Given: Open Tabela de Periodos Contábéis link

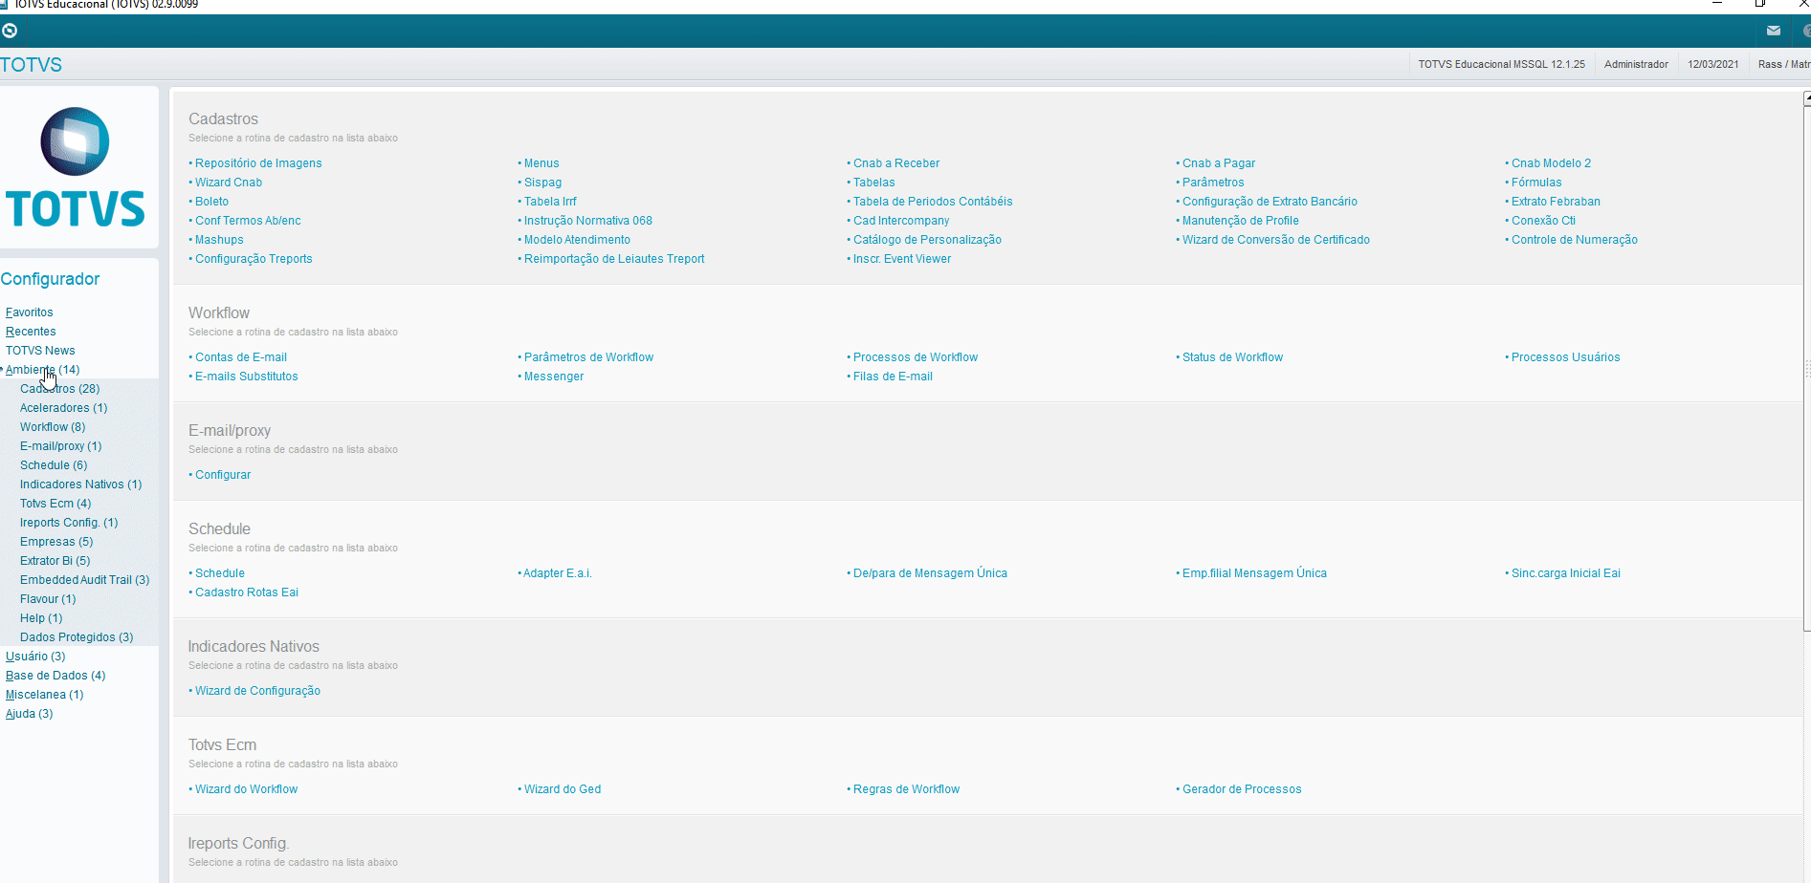Looking at the screenshot, I should (933, 202).
